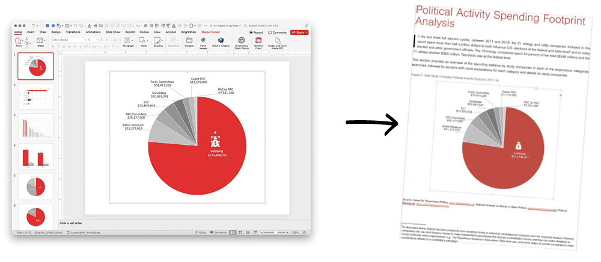
Task: Open the font name dropdown
Action: click(85, 40)
